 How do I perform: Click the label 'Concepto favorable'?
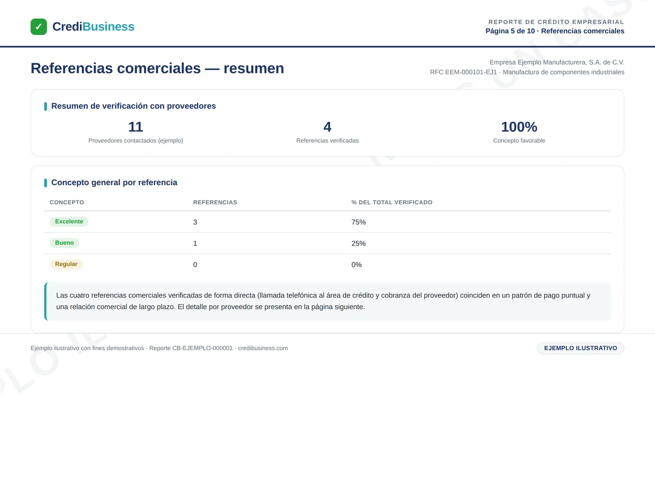click(519, 140)
